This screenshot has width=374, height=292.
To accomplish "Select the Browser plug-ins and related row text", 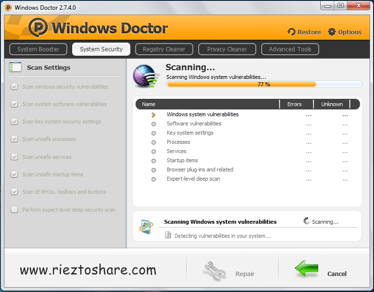I will 200,169.
